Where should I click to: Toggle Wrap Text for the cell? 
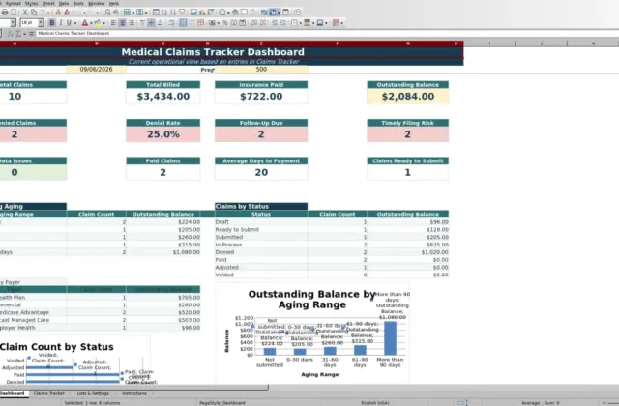coord(171,23)
